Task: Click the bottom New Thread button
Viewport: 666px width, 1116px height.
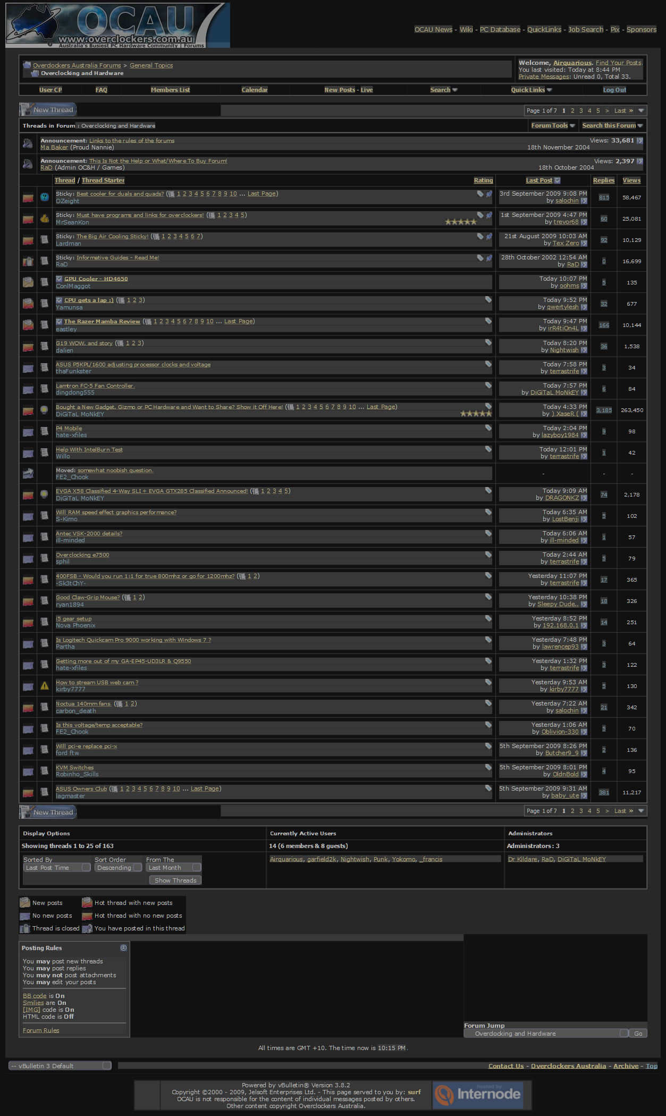Action: (x=48, y=812)
